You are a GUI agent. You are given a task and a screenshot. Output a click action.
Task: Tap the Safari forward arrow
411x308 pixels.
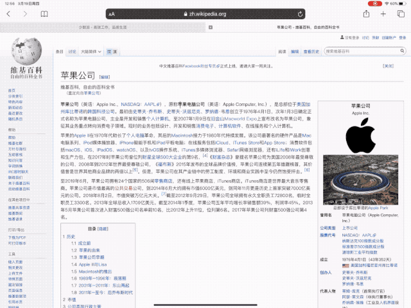click(25, 14)
